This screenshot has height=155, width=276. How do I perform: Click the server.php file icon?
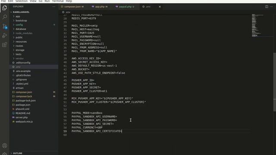click(x=13, y=118)
